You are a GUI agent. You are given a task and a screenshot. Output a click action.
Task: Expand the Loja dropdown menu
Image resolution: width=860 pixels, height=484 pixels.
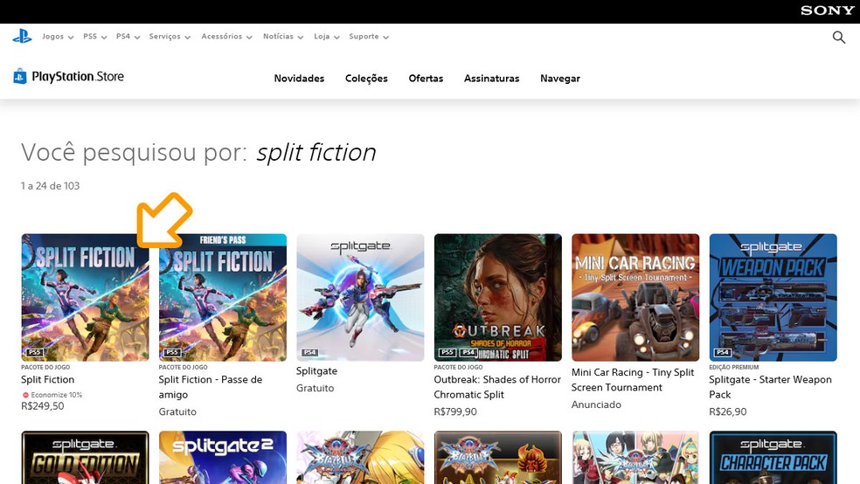326,37
